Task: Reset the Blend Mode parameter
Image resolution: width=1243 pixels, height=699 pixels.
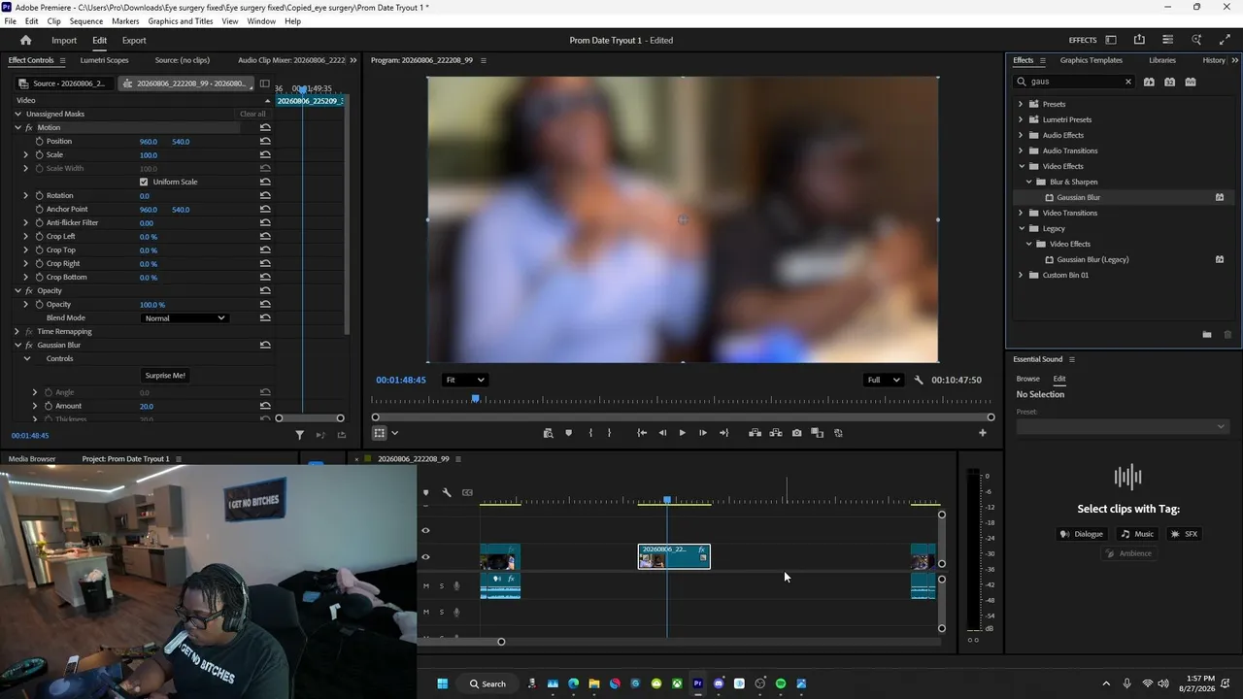Action: (x=265, y=318)
